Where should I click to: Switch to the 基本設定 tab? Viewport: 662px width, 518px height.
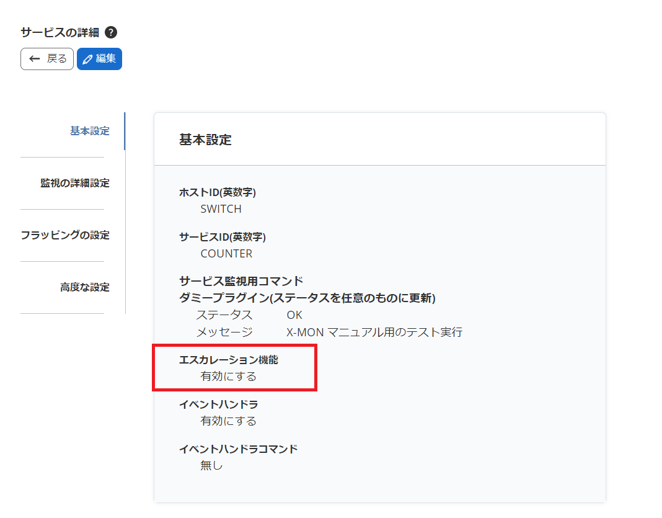(x=90, y=131)
